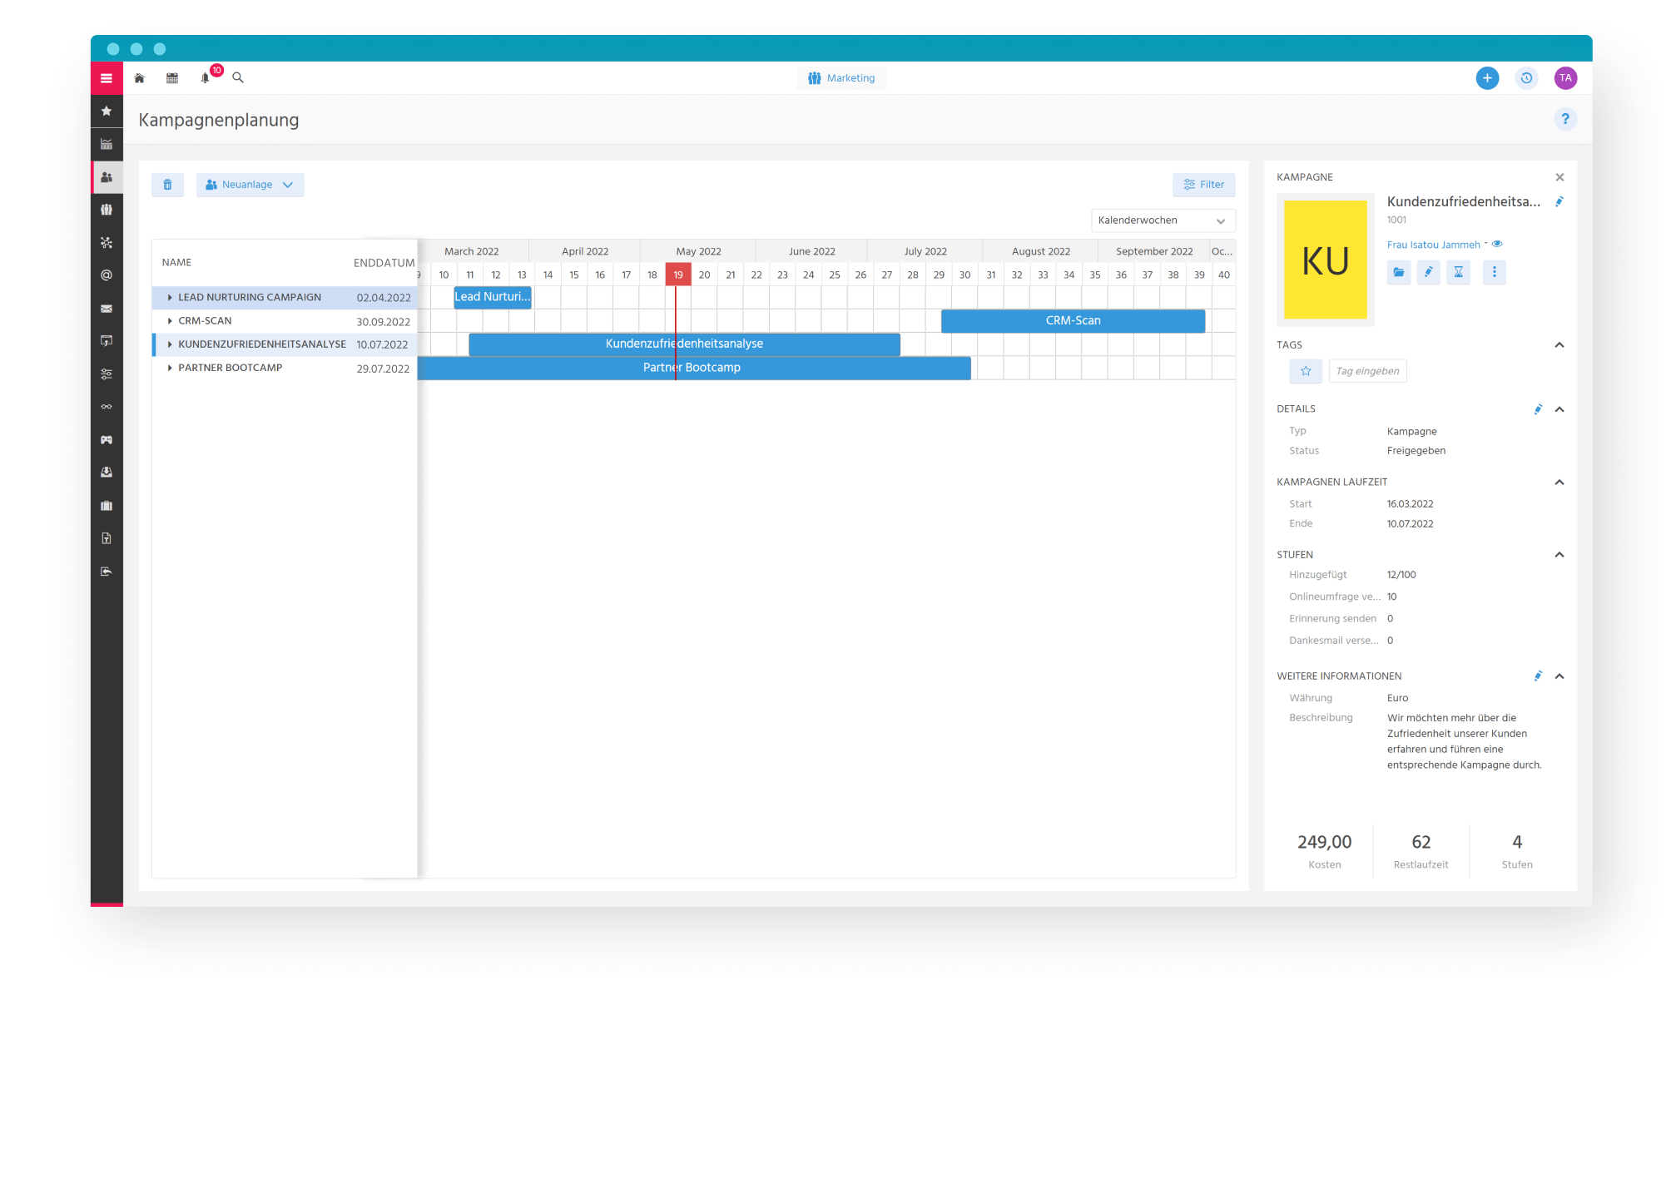Collapse the Tags section

click(1559, 345)
